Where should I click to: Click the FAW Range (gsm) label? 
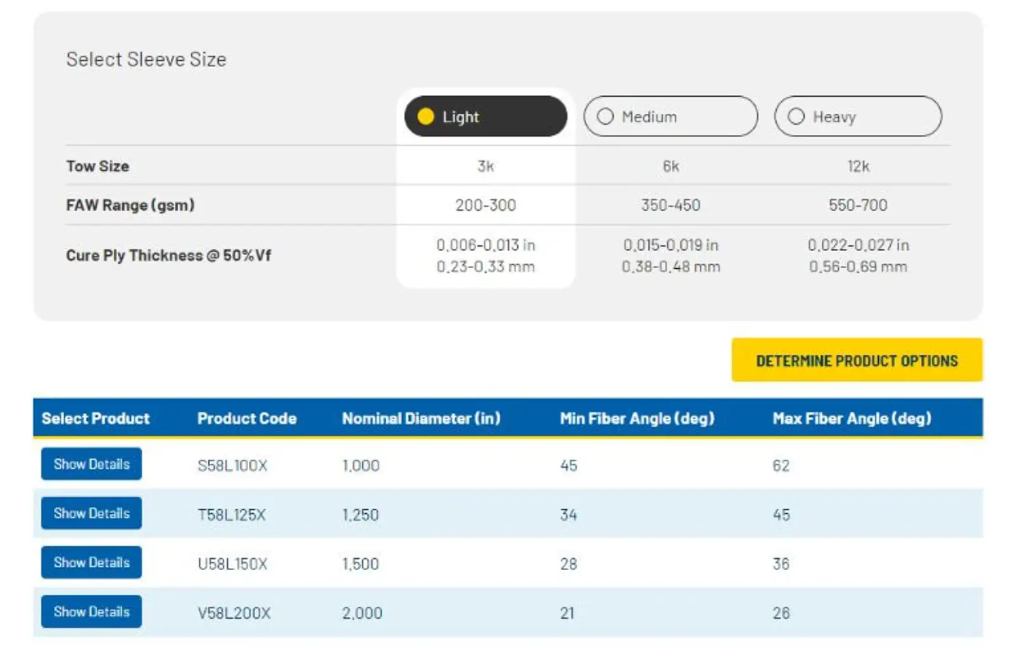coord(130,205)
